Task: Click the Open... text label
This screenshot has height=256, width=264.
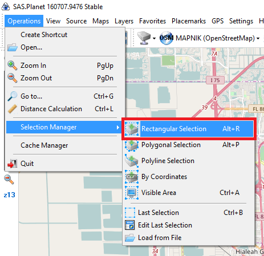Action: point(31,47)
